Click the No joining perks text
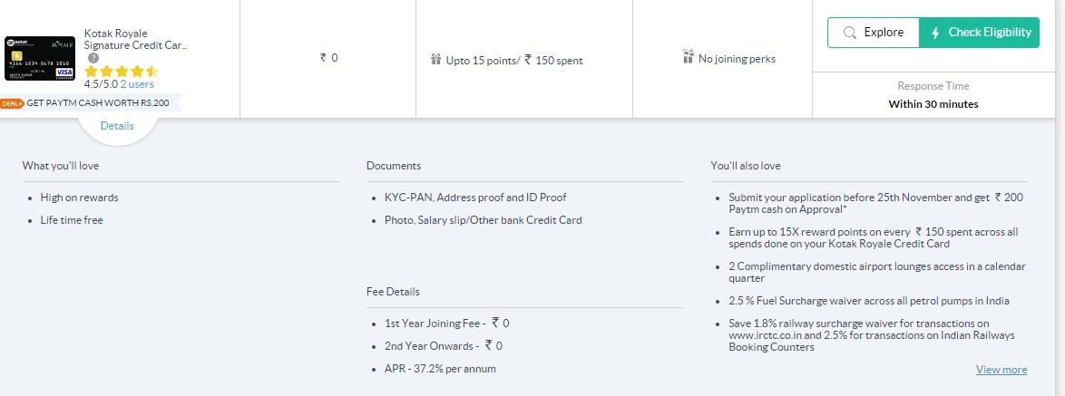1065x396 pixels. [737, 59]
